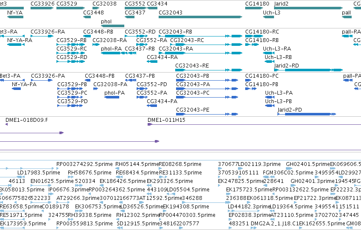The image size is (361, 230).
Task: Select transcript CG32043-RA
Action: point(176,48)
